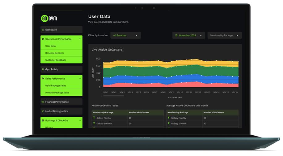This screenshot has height=156, width=283.
Task: Click the GoEasy Monthly value 10
Action: coord(130,118)
